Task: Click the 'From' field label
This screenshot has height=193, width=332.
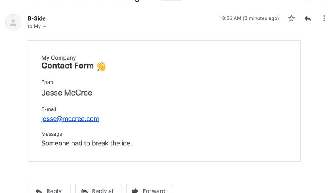Action: 47,82
